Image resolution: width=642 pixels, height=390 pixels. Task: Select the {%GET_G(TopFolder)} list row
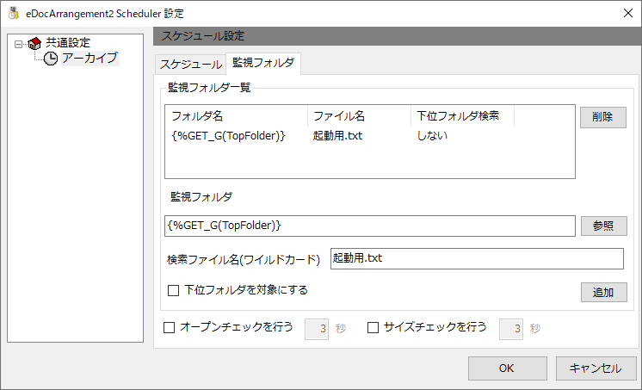(x=370, y=136)
